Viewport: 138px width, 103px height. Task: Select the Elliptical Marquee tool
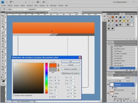tap(3, 19)
